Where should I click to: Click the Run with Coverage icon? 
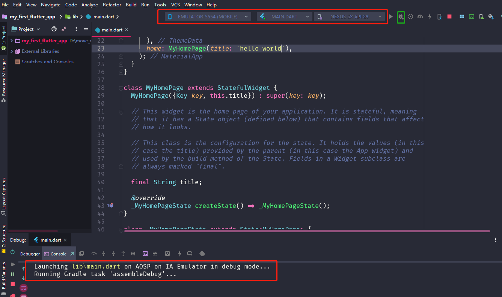point(410,16)
